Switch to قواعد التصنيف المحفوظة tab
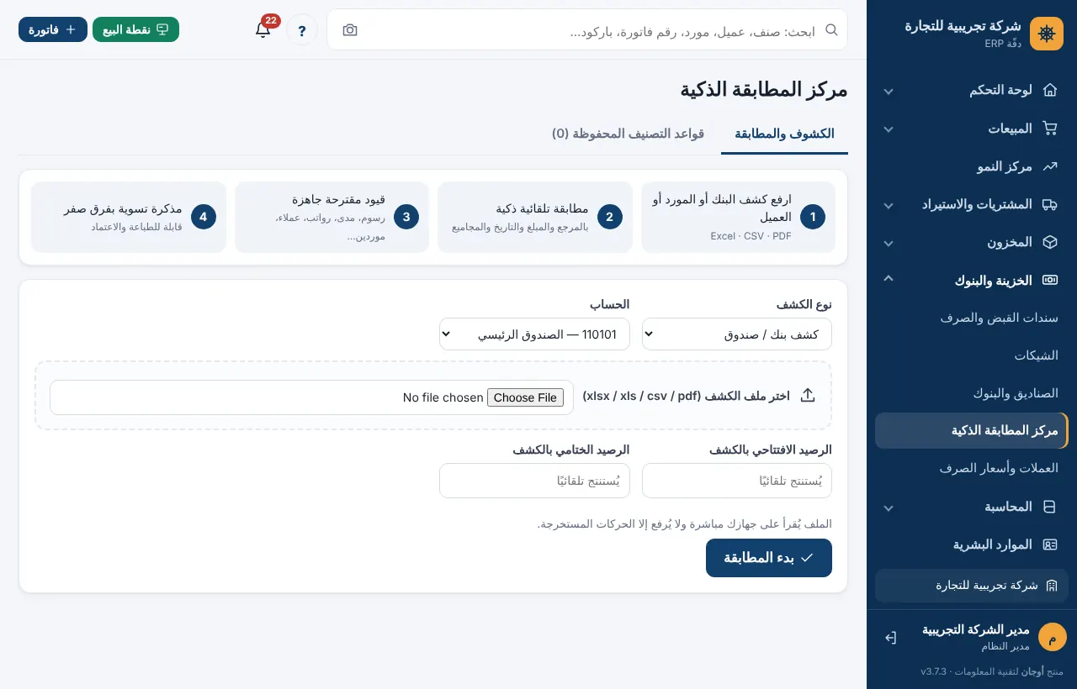1077x689 pixels. coord(628,134)
